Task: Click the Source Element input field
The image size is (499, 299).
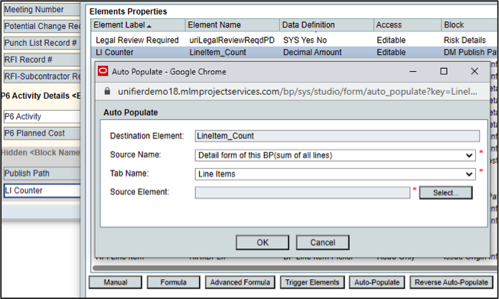Action: click(302, 193)
